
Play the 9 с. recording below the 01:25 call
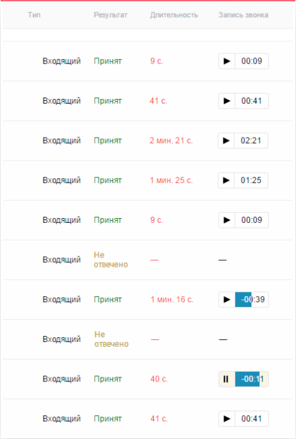click(226, 220)
